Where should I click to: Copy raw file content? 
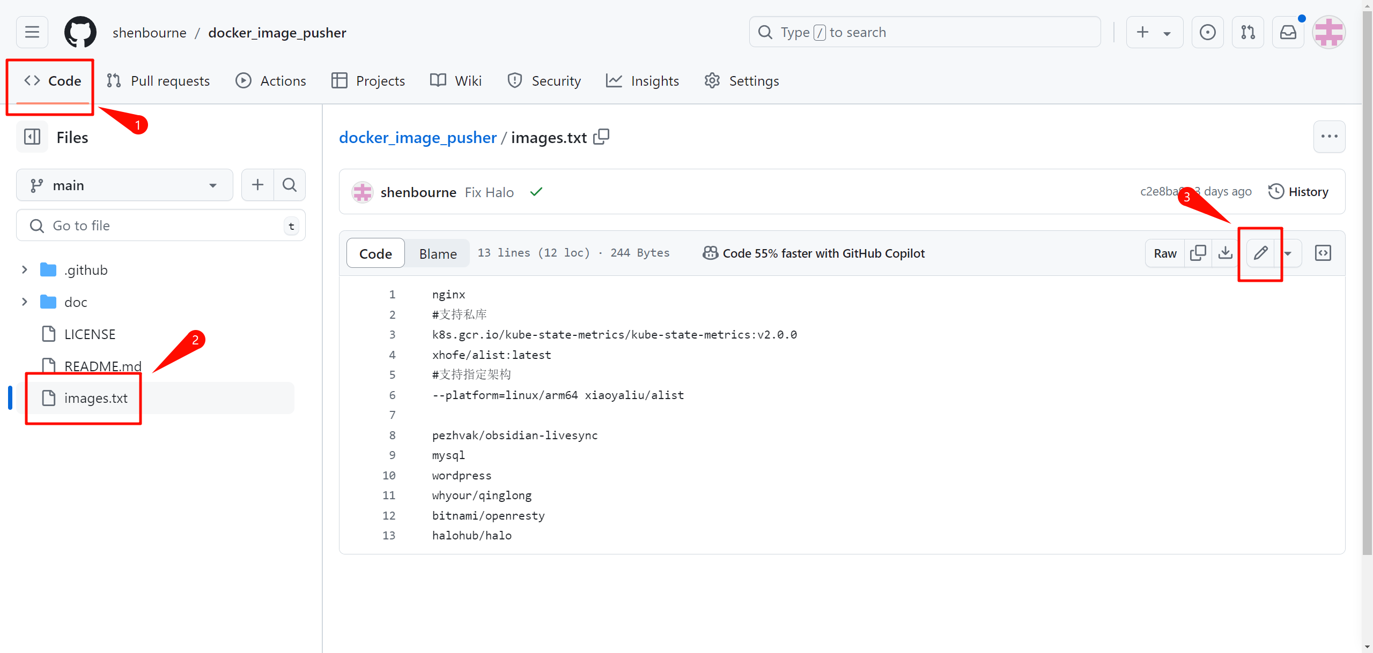tap(1198, 253)
